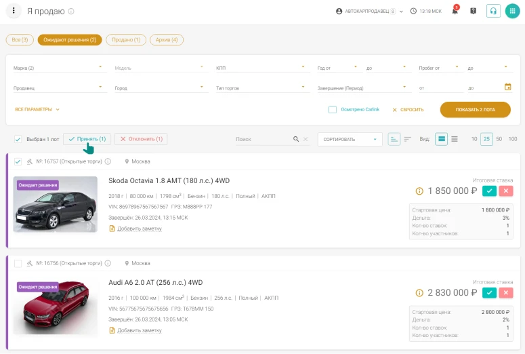Accept Skoda Octavia bid with green checkmark
The width and height of the screenshot is (525, 354).
489,191
